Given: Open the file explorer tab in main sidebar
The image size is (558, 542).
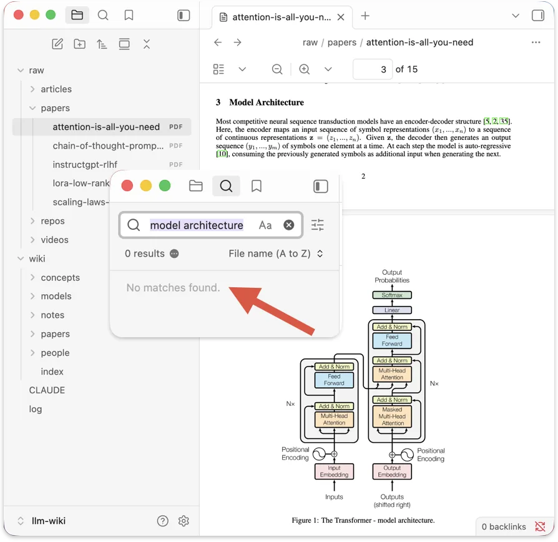Looking at the screenshot, I should pyautogui.click(x=77, y=15).
